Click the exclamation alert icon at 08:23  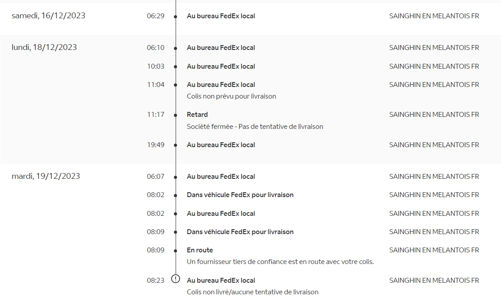(176, 279)
